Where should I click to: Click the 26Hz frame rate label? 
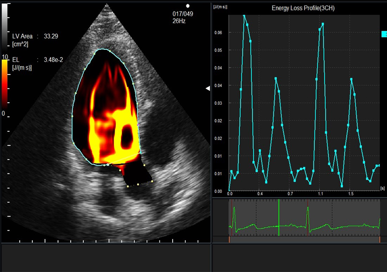pos(179,21)
